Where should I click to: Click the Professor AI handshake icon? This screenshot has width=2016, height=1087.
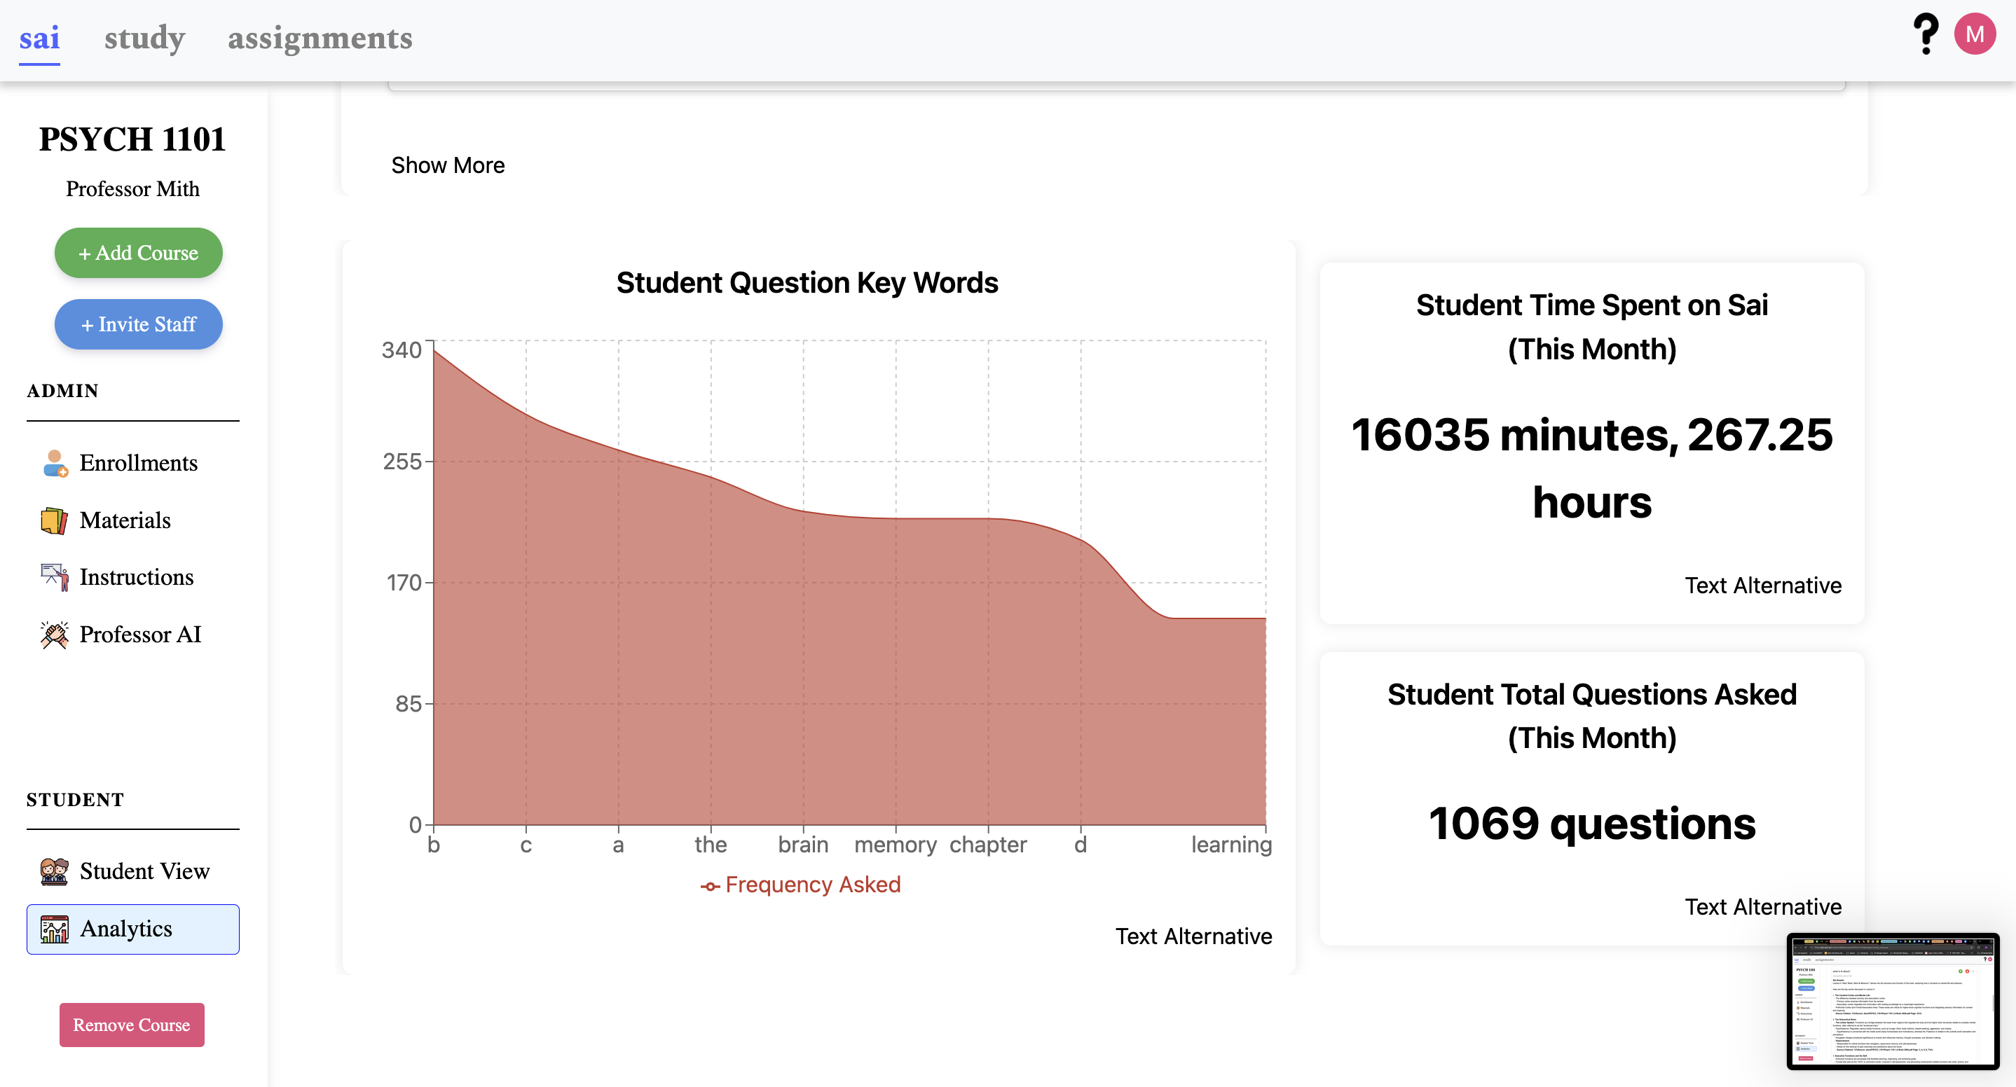[x=54, y=635]
